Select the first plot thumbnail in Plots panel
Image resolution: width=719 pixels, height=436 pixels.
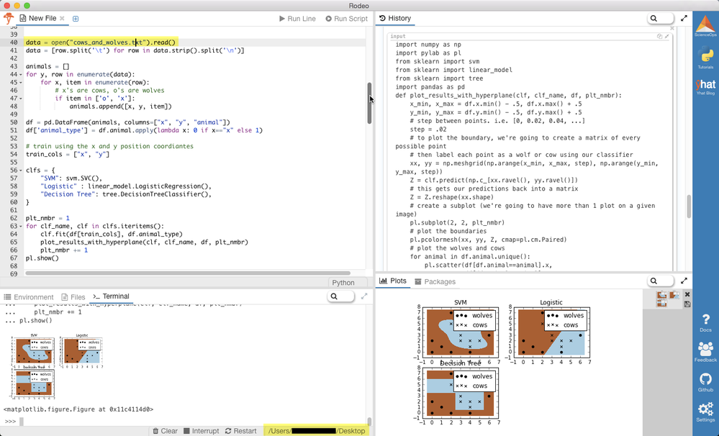(661, 295)
